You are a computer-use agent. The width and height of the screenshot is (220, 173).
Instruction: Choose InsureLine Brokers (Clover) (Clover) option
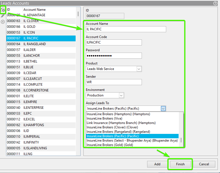[132, 127]
